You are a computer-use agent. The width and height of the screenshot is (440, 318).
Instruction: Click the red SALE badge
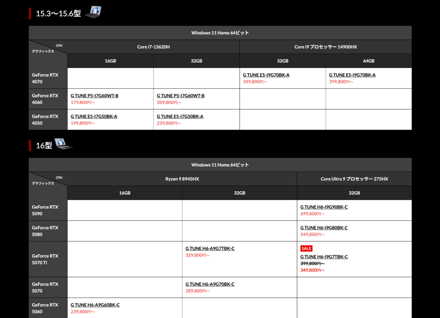pos(306,248)
